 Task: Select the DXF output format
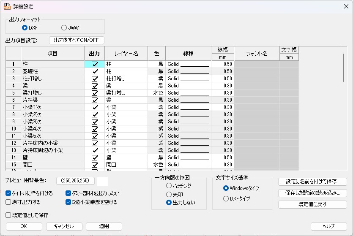25,28
